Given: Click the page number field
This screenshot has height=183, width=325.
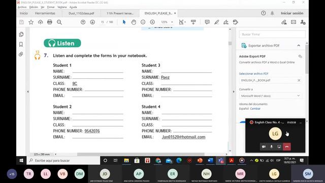Looking at the screenshot, I should pos(103,22).
